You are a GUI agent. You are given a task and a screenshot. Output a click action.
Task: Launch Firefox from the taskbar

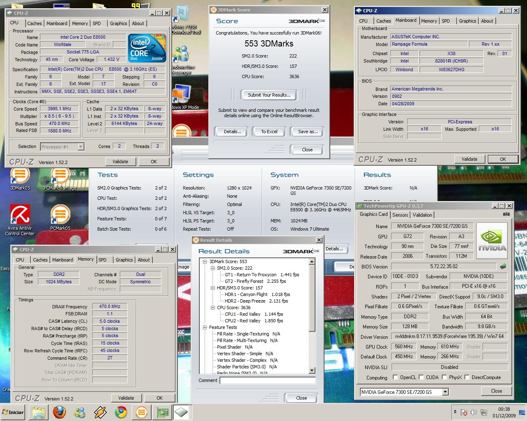pos(59,412)
